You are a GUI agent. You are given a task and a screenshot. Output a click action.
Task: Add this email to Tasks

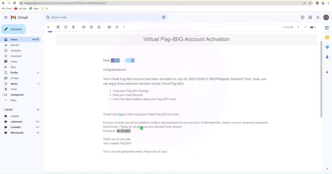pyautogui.click(x=99, y=27)
